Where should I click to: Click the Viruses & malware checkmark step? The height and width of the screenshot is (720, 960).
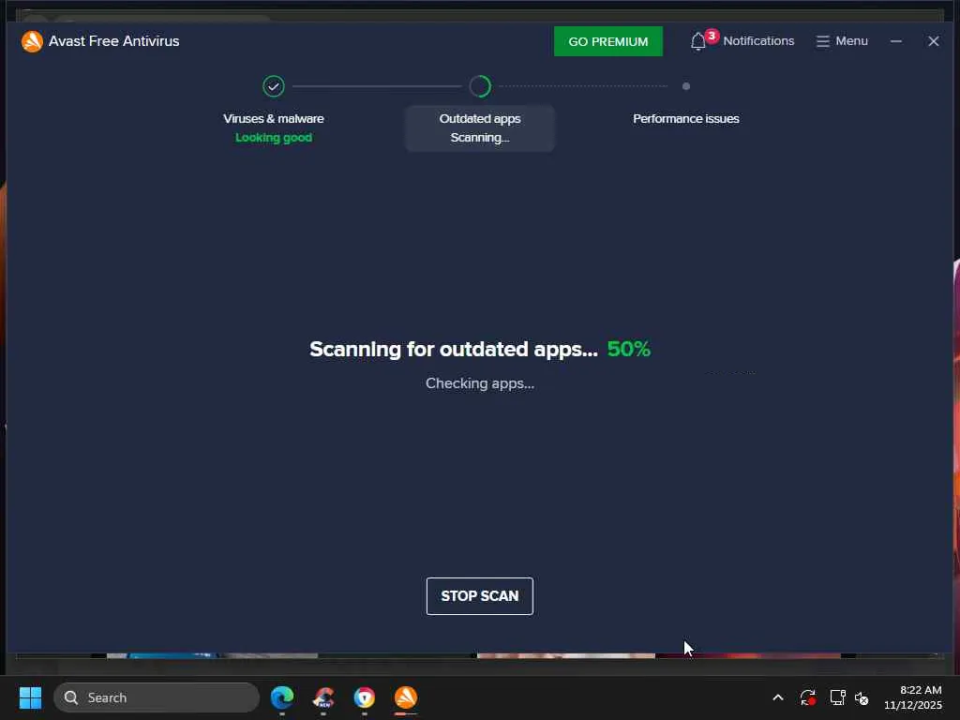pos(274,86)
